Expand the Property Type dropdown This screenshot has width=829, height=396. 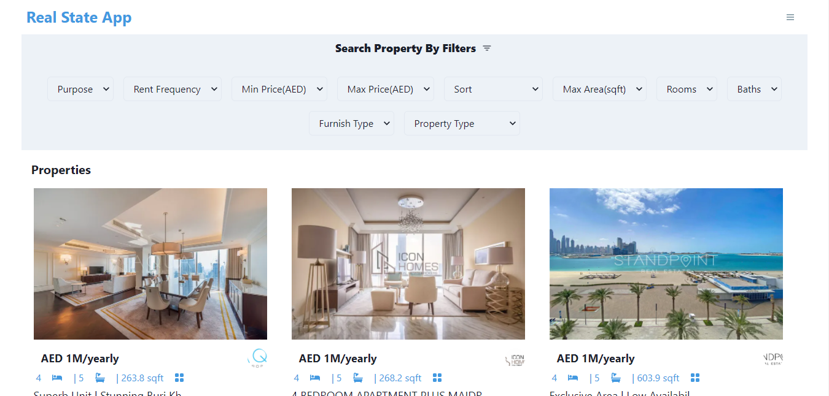coord(462,123)
